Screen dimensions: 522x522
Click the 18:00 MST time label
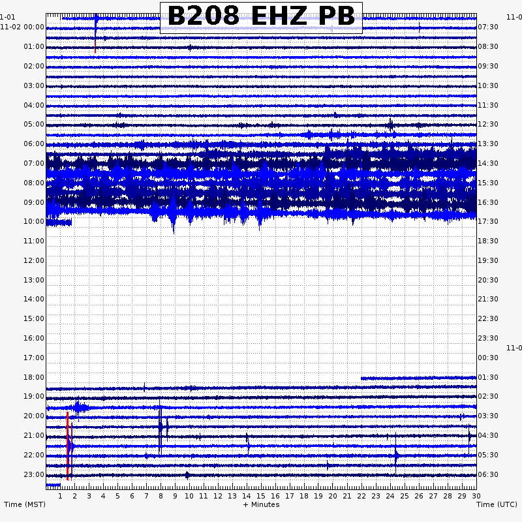(34, 377)
